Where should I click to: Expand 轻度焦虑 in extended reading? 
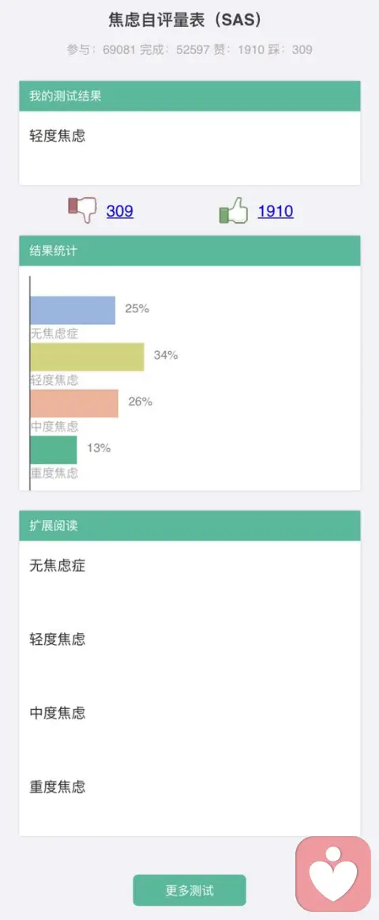tap(58, 639)
